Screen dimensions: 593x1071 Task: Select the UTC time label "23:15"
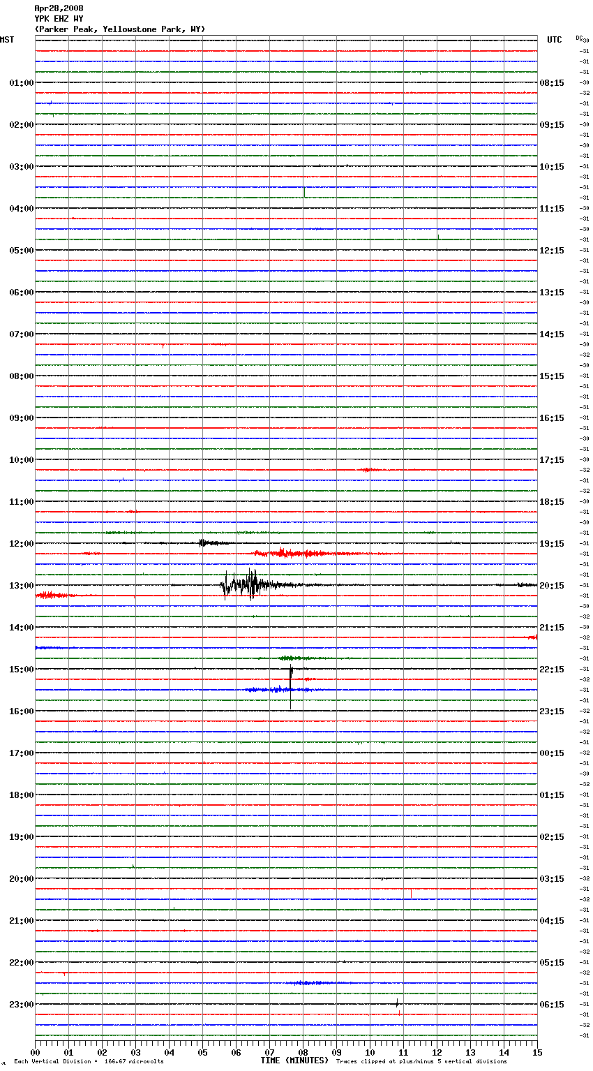coord(552,711)
